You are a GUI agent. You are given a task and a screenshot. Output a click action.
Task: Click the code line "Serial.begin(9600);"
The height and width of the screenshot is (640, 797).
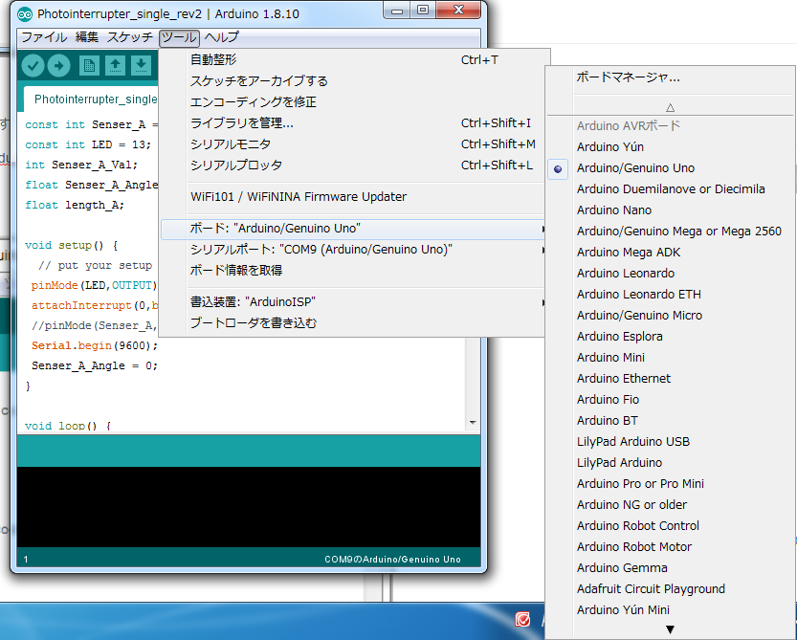pyautogui.click(x=95, y=345)
